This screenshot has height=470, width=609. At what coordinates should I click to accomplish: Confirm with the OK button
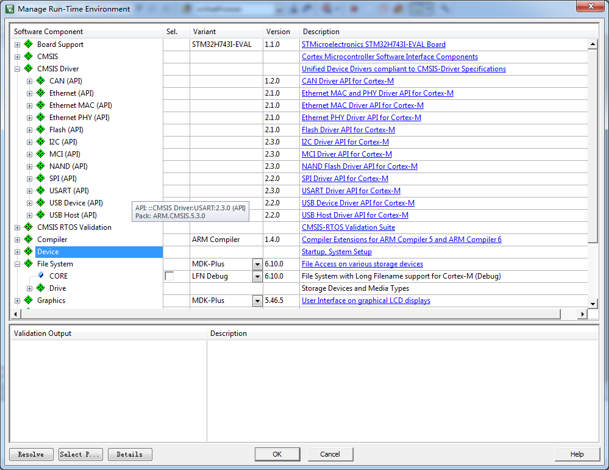[277, 454]
